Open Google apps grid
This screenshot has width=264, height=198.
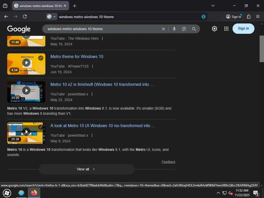click(x=226, y=29)
